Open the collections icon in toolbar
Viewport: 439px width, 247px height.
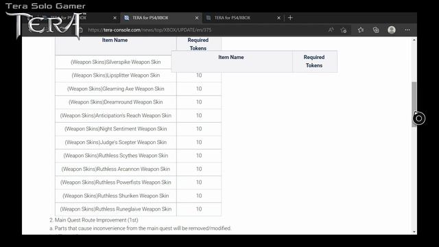tap(376, 30)
